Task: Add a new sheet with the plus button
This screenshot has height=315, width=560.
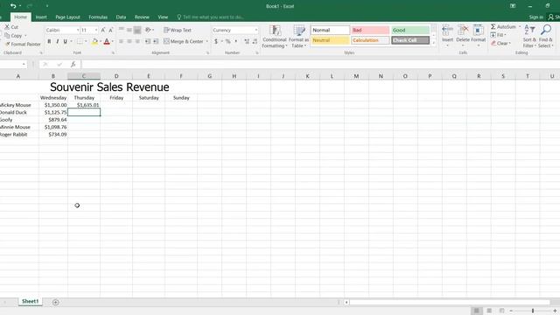Action: click(x=56, y=302)
